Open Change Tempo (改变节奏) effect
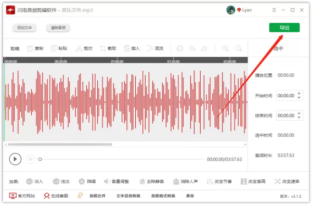Screen dimensions: 312x205 click(219, 181)
